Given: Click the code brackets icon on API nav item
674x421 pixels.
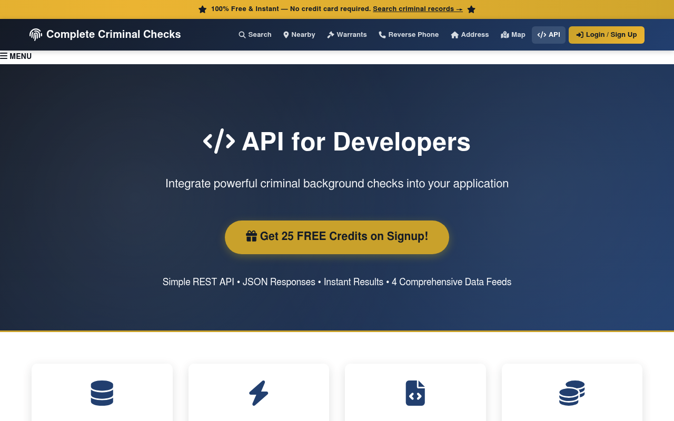Looking at the screenshot, I should point(542,35).
